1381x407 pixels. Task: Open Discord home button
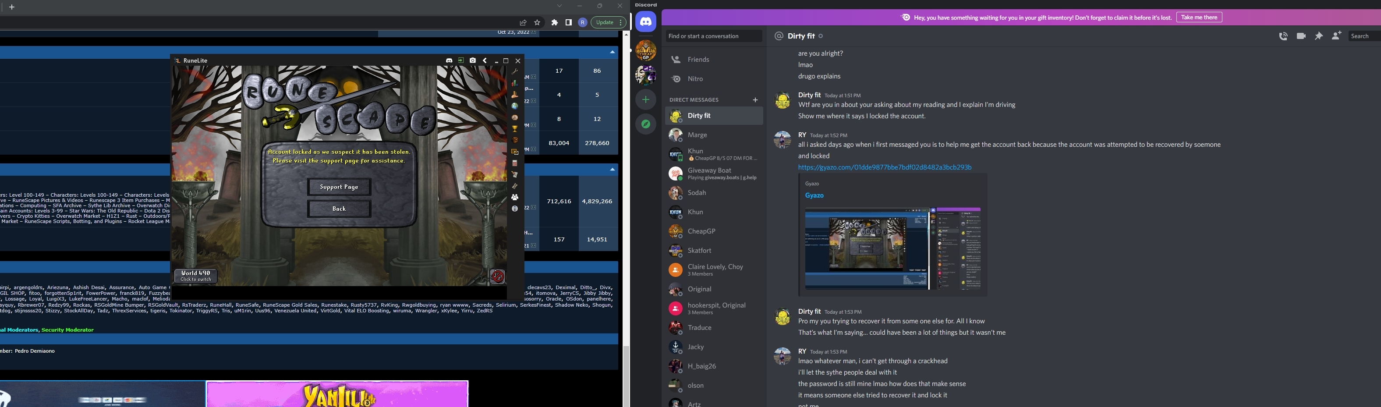pos(646,22)
